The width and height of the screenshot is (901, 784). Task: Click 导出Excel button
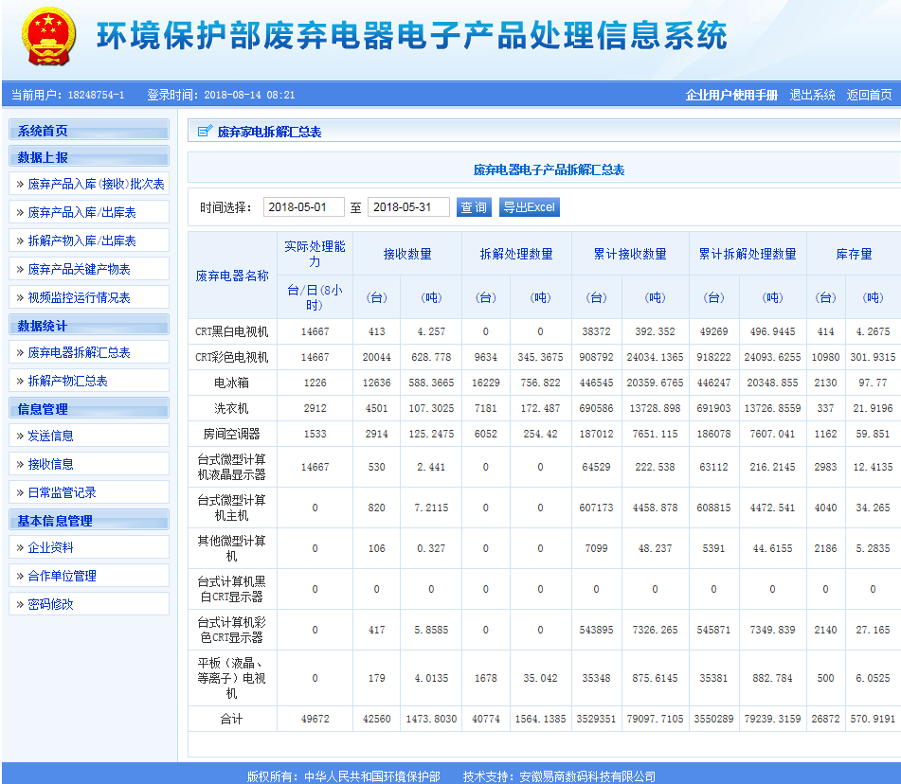pos(529,207)
